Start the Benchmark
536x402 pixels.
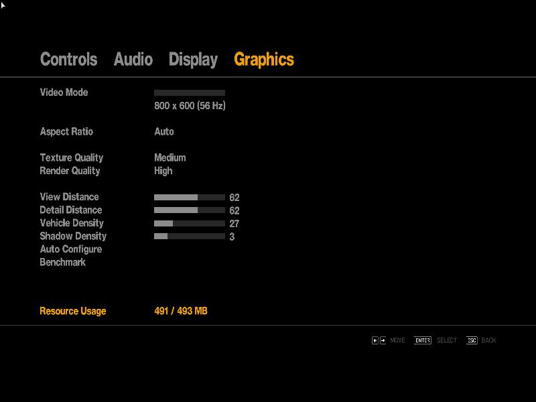(62, 262)
